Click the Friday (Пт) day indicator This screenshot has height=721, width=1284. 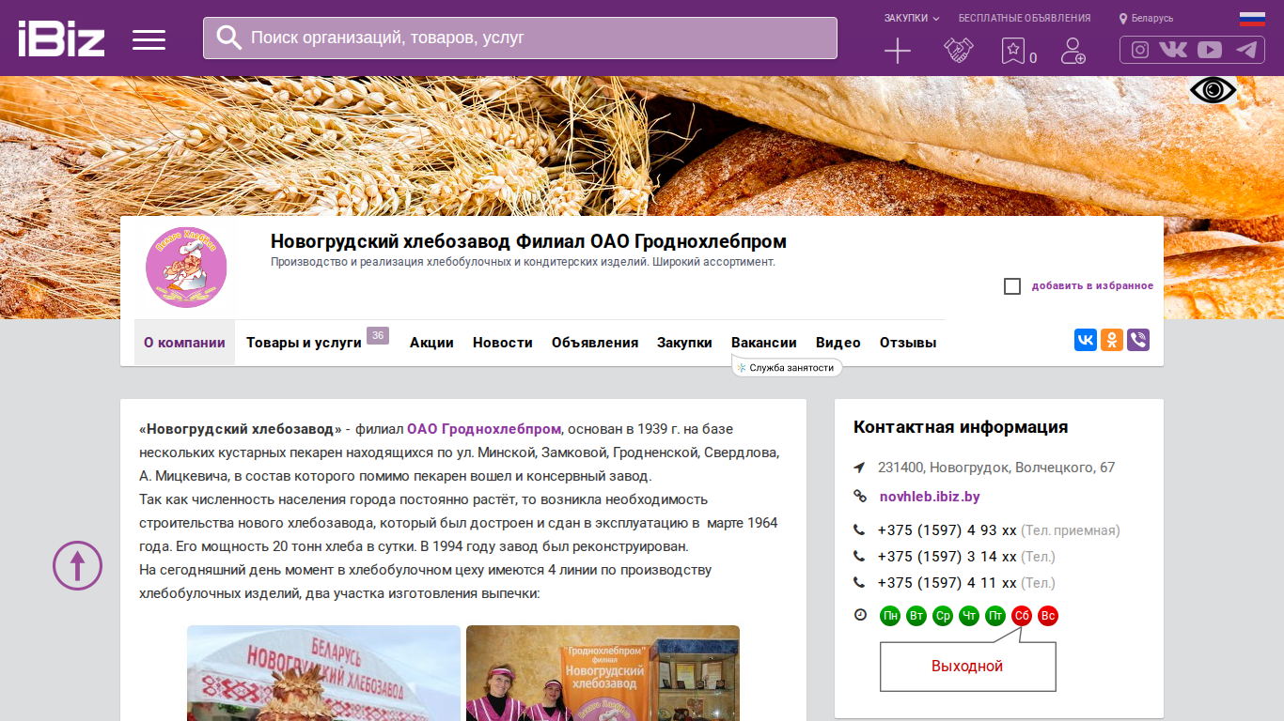coord(995,616)
